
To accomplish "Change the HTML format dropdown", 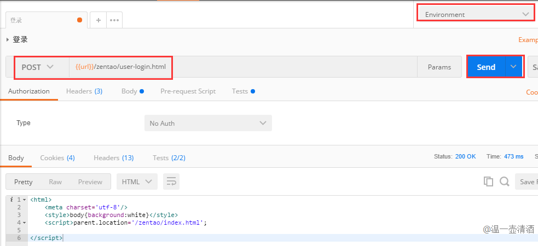I will click(137, 182).
